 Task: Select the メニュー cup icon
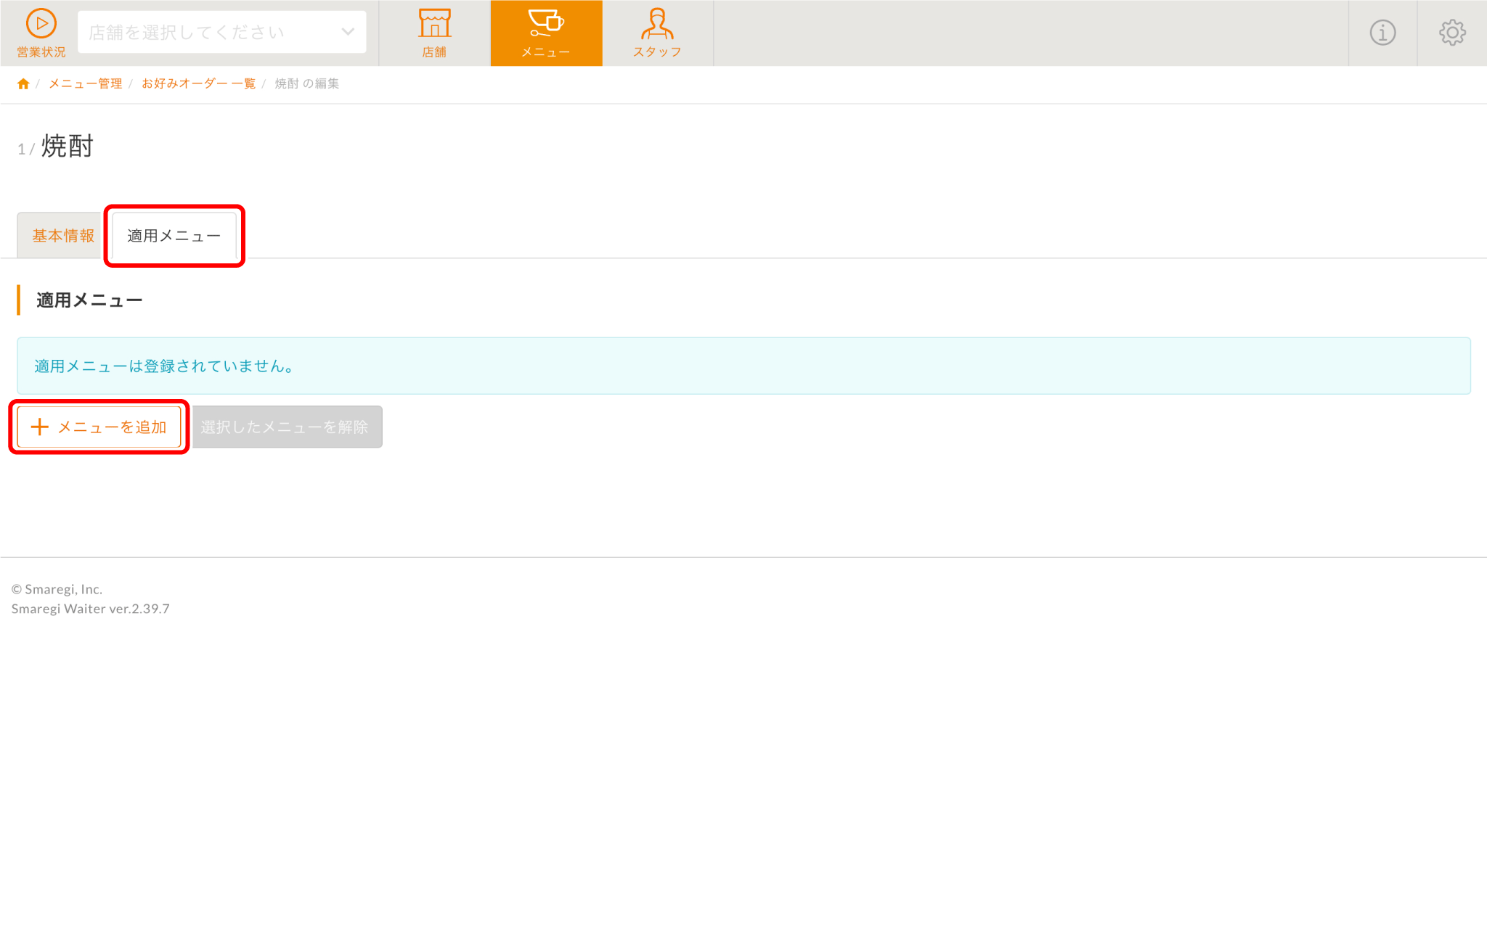click(x=546, y=23)
